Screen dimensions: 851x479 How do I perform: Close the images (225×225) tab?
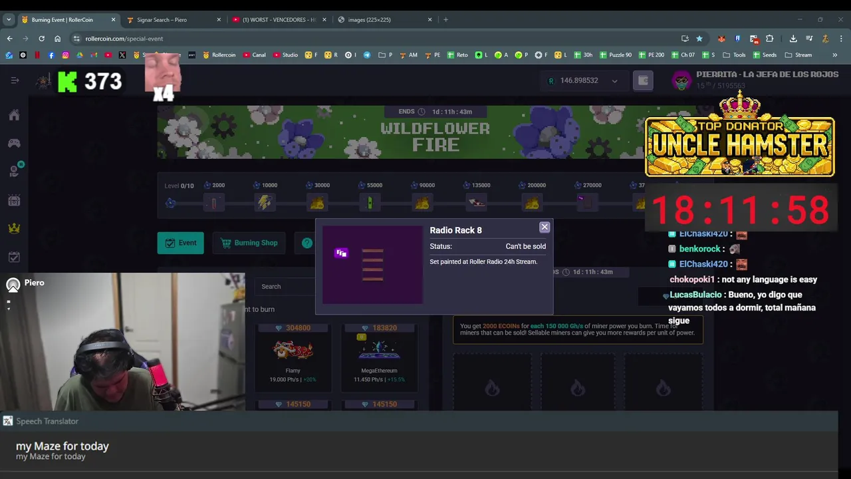click(x=430, y=19)
